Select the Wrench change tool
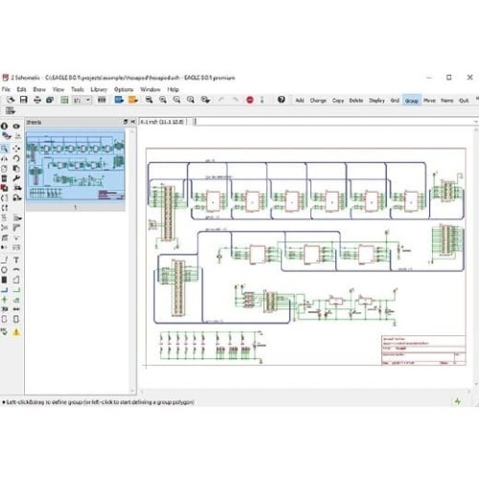 click(16, 178)
